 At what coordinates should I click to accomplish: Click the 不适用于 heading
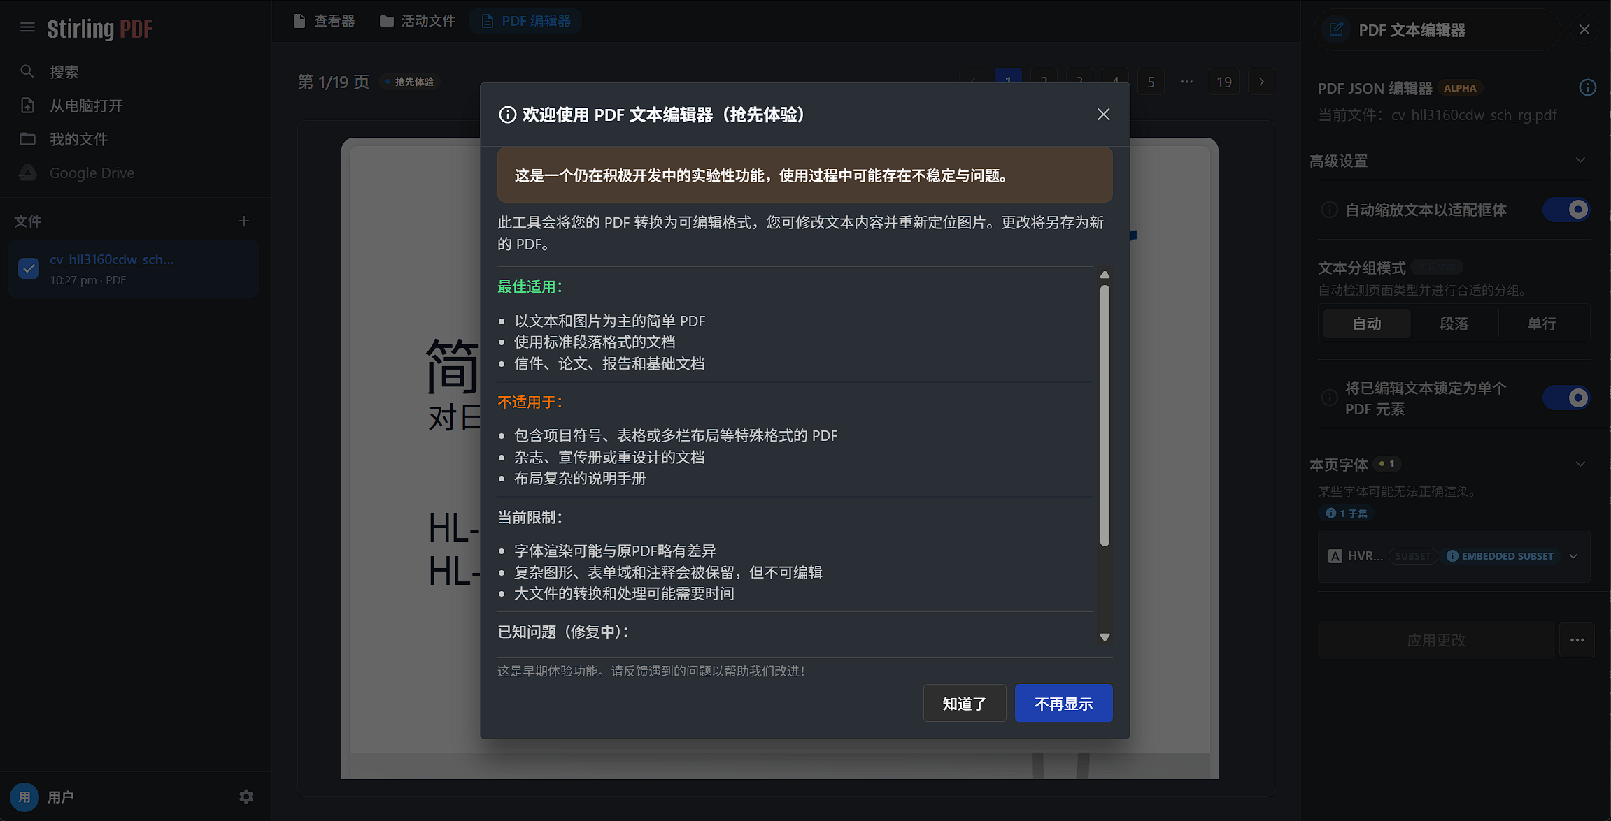click(530, 402)
